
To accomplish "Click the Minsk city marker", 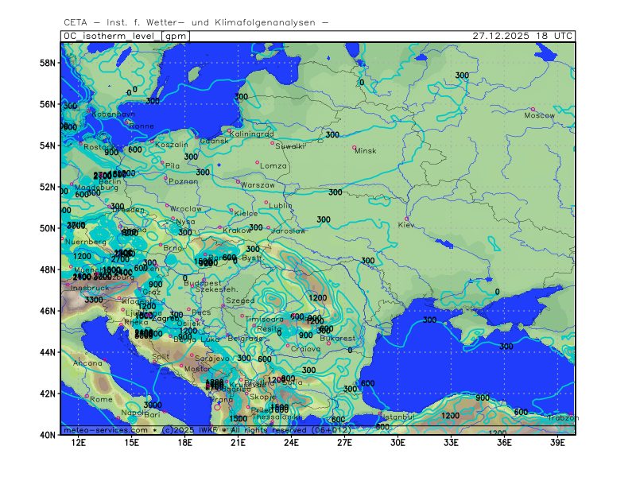I will [355, 147].
